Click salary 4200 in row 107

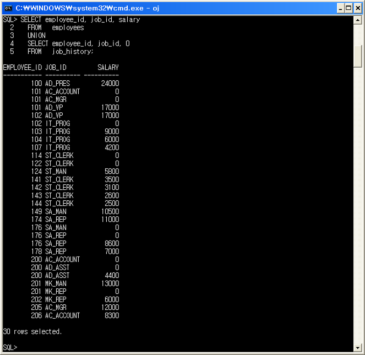point(112,148)
